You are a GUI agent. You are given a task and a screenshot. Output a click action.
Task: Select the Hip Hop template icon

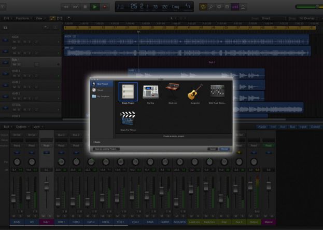coord(150,92)
